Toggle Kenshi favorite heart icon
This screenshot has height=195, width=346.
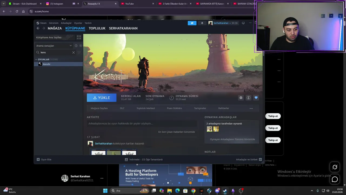pyautogui.click(x=256, y=98)
